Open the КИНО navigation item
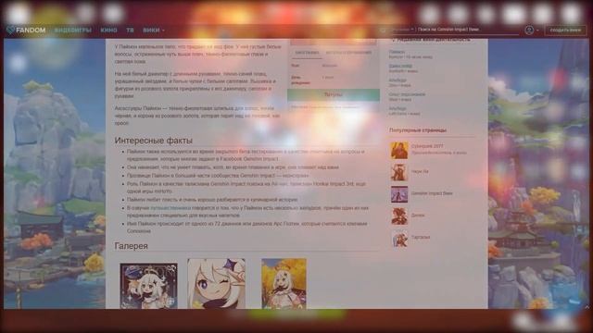 109,30
